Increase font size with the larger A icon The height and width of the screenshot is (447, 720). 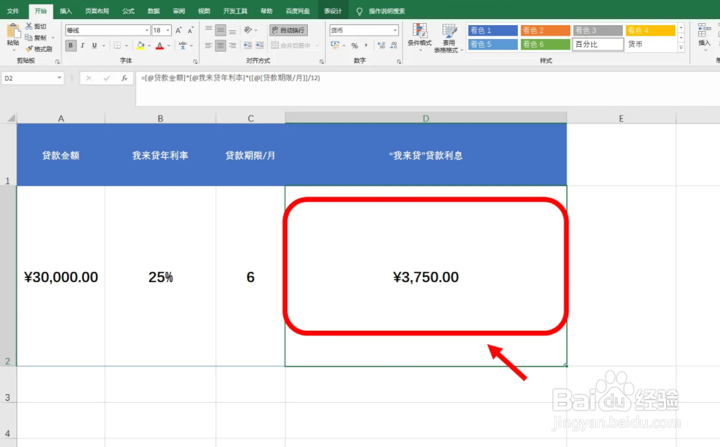178,30
